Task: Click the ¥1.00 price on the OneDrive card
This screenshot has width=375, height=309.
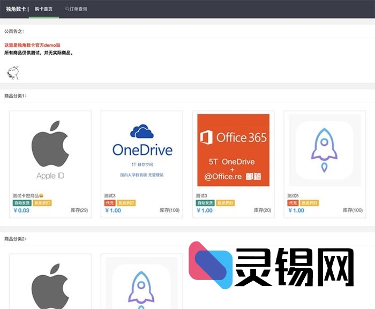Action: (x=113, y=210)
